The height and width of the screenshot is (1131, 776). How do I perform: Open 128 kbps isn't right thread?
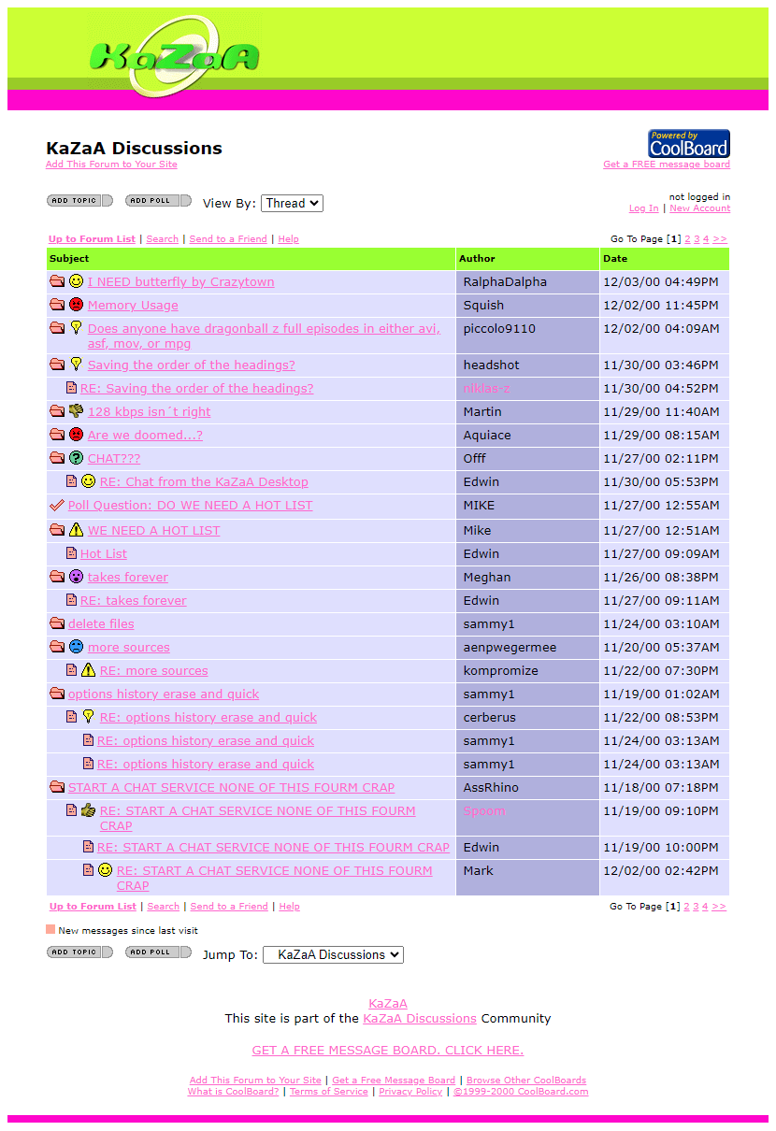[x=150, y=411]
